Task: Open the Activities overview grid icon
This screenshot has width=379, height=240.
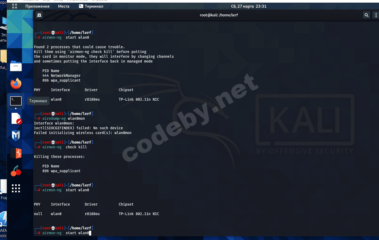Action: [15, 6]
